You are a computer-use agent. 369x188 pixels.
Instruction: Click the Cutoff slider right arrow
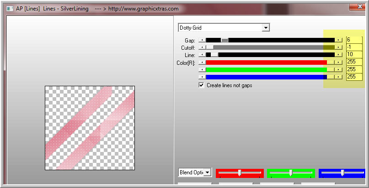click(338, 47)
